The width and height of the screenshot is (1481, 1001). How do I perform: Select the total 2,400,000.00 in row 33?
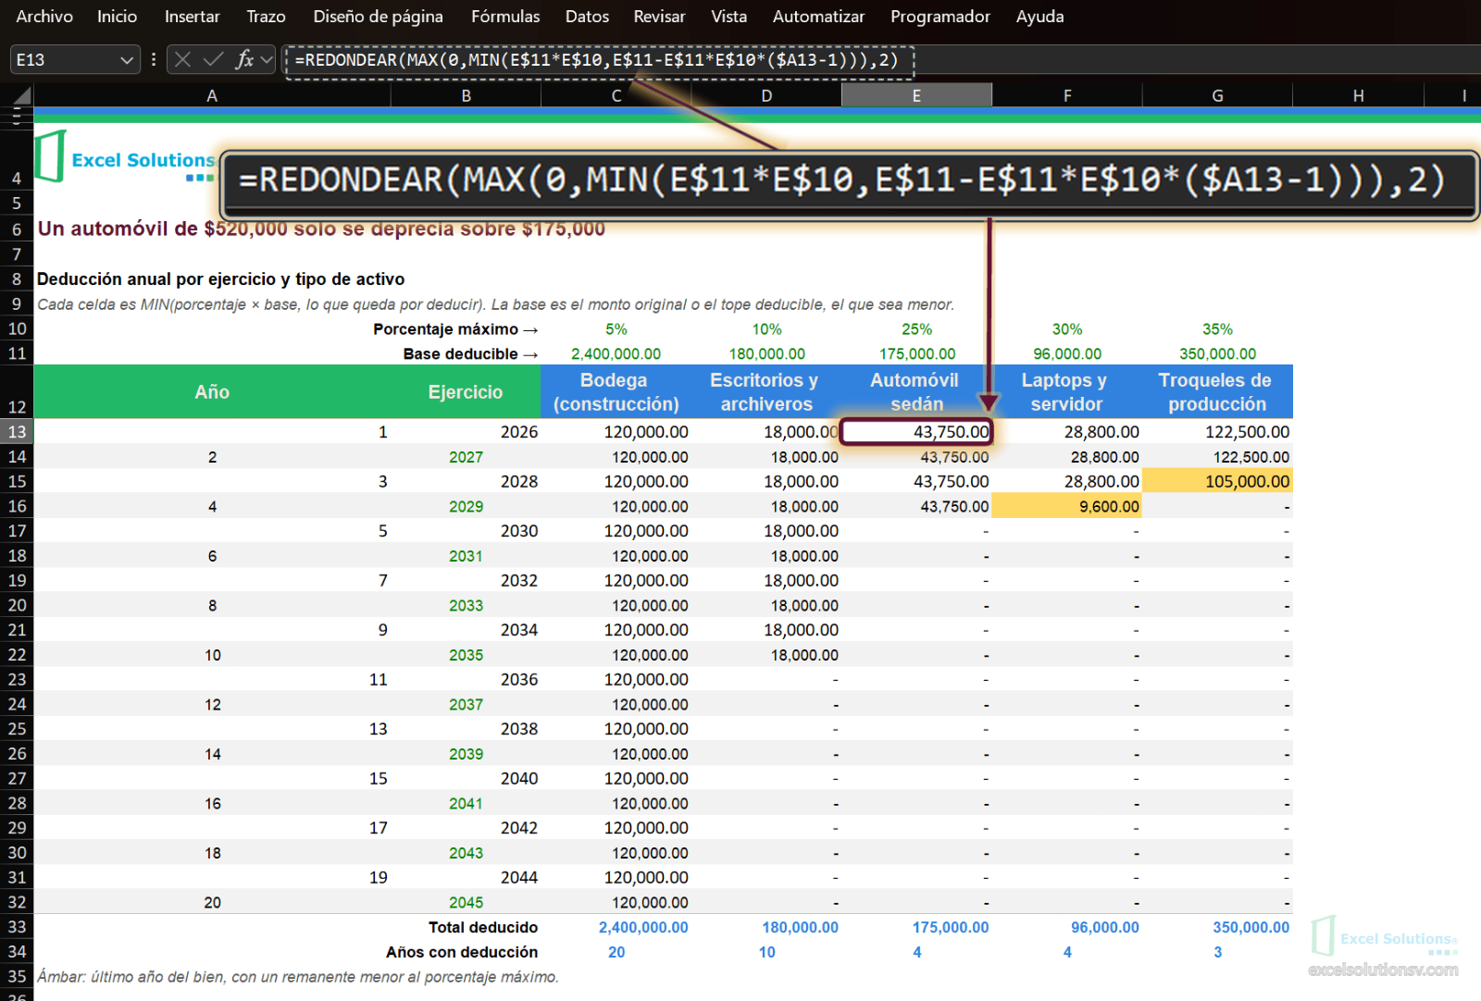click(x=616, y=927)
